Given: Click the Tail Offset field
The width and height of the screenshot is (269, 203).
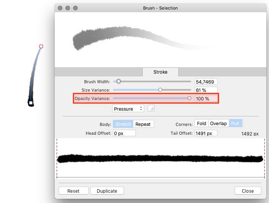Looking at the screenshot, I should [206, 133].
